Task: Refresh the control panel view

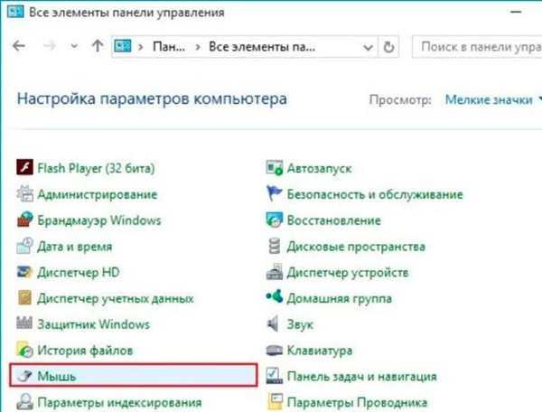Action: 388,47
